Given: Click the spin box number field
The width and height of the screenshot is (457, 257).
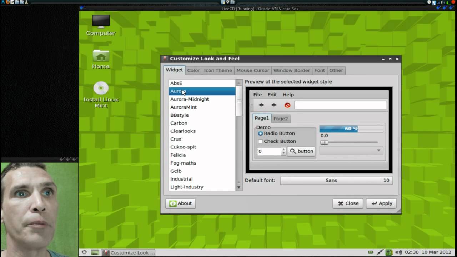Looking at the screenshot, I should click(x=269, y=151).
